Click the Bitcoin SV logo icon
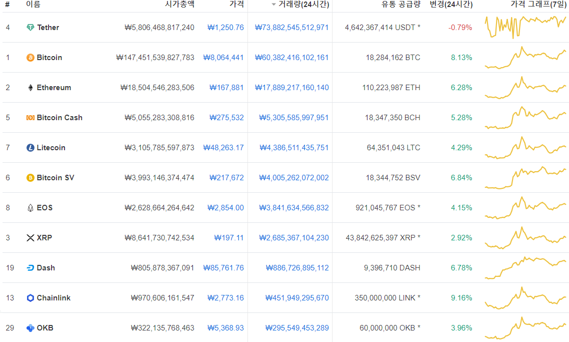The image size is (569, 342). point(30,178)
